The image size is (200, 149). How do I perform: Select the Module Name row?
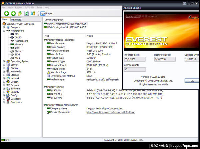tap(82, 44)
